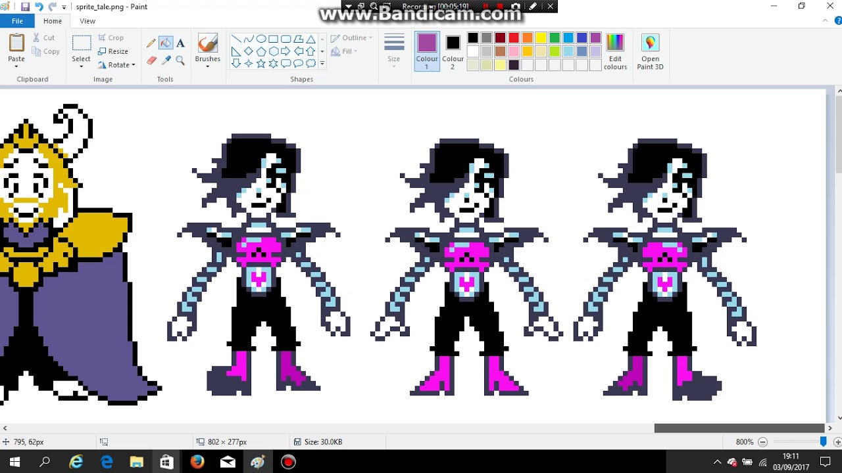Click the Paste clipboard icon
The width and height of the screenshot is (842, 473).
point(16,43)
